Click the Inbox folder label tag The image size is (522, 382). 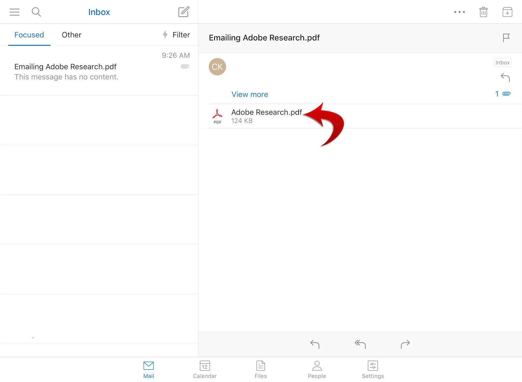pos(503,63)
